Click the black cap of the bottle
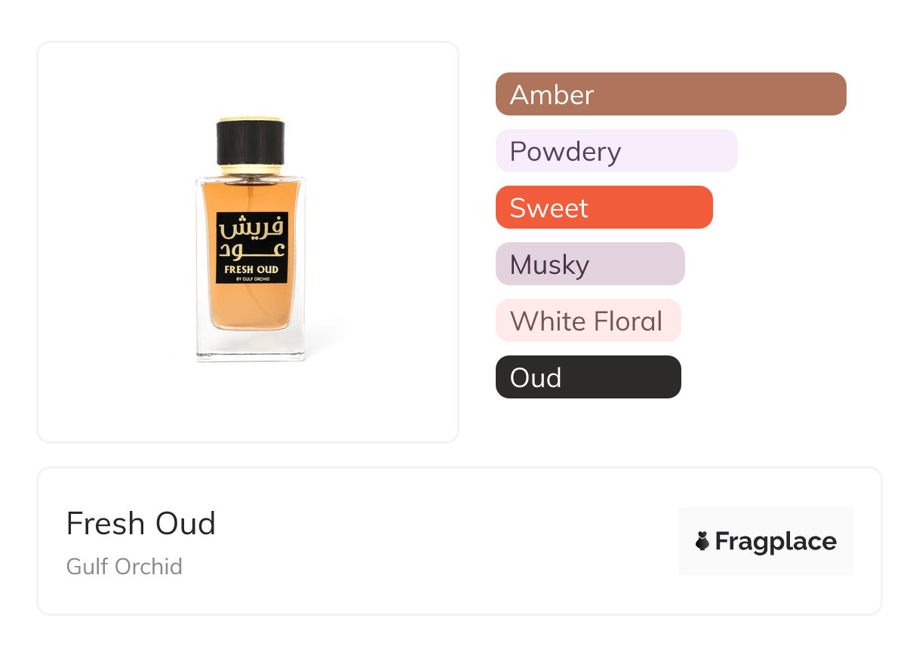The height and width of the screenshot is (652, 919). coord(250,143)
